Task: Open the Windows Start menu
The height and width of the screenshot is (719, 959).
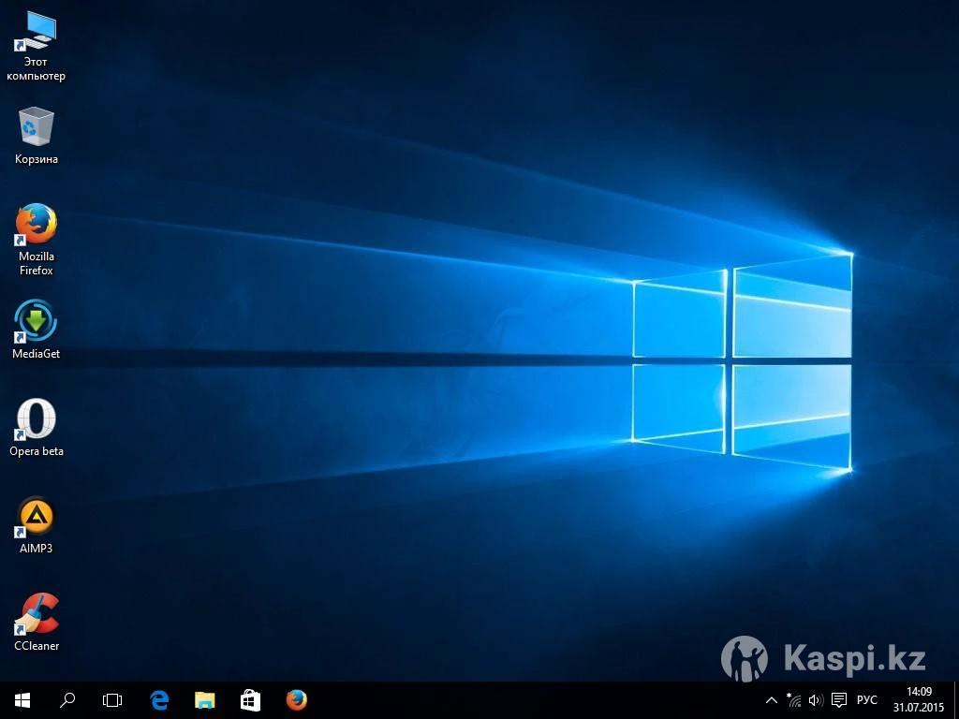Action: click(x=22, y=700)
